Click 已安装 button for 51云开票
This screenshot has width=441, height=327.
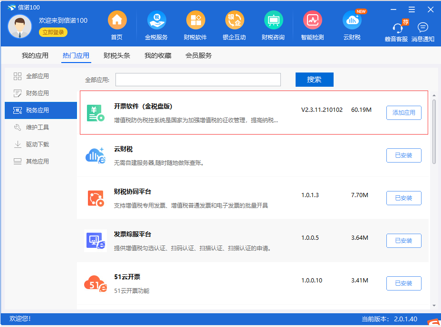click(x=404, y=283)
